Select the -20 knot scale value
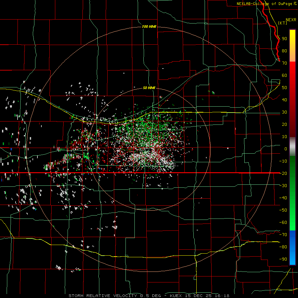Image resolution: width=298 pixels, height=298 pixels. [x=283, y=173]
